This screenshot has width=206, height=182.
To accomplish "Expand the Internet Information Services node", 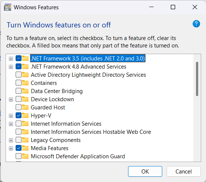I will click(11, 124).
